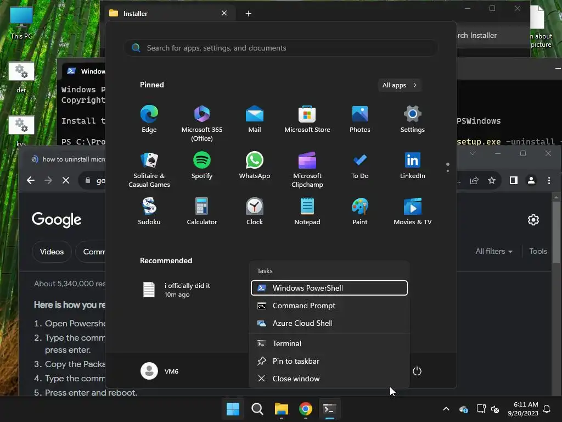Click the Terminal taskbar icon
Viewport: 562px width, 422px height.
click(x=330, y=409)
